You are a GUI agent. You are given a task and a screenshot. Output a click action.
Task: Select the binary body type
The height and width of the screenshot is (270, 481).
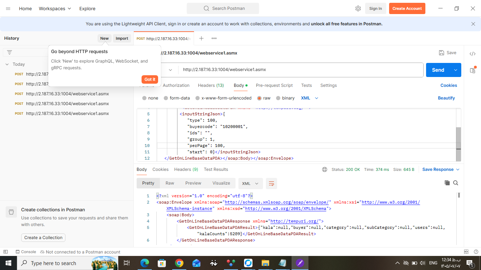pyautogui.click(x=285, y=98)
